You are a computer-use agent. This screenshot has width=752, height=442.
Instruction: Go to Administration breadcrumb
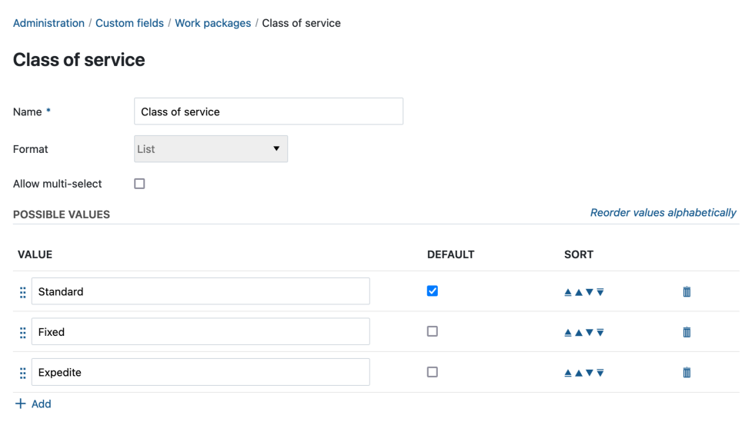(x=48, y=23)
